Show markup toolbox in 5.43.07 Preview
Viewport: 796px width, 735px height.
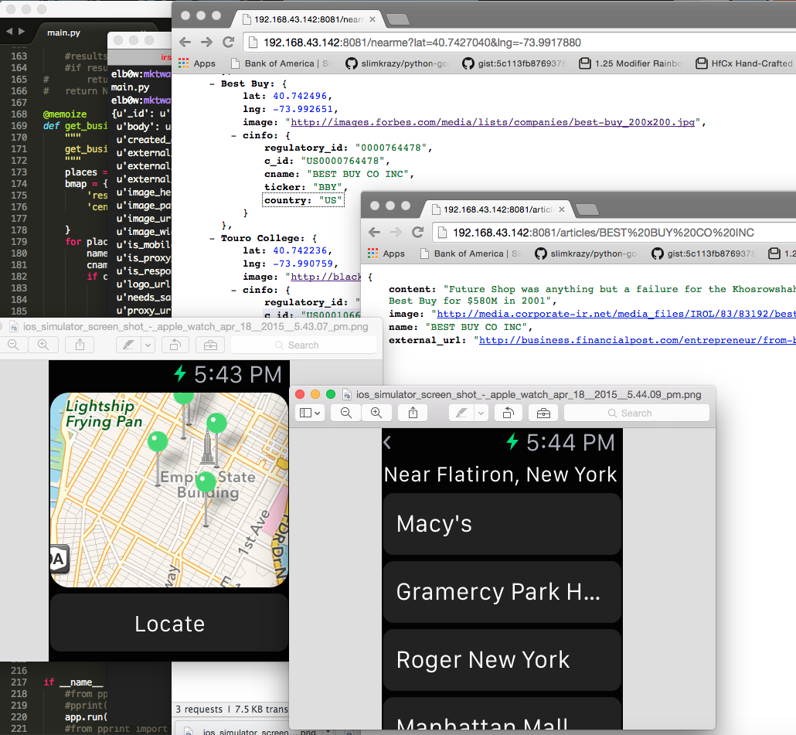click(x=210, y=345)
